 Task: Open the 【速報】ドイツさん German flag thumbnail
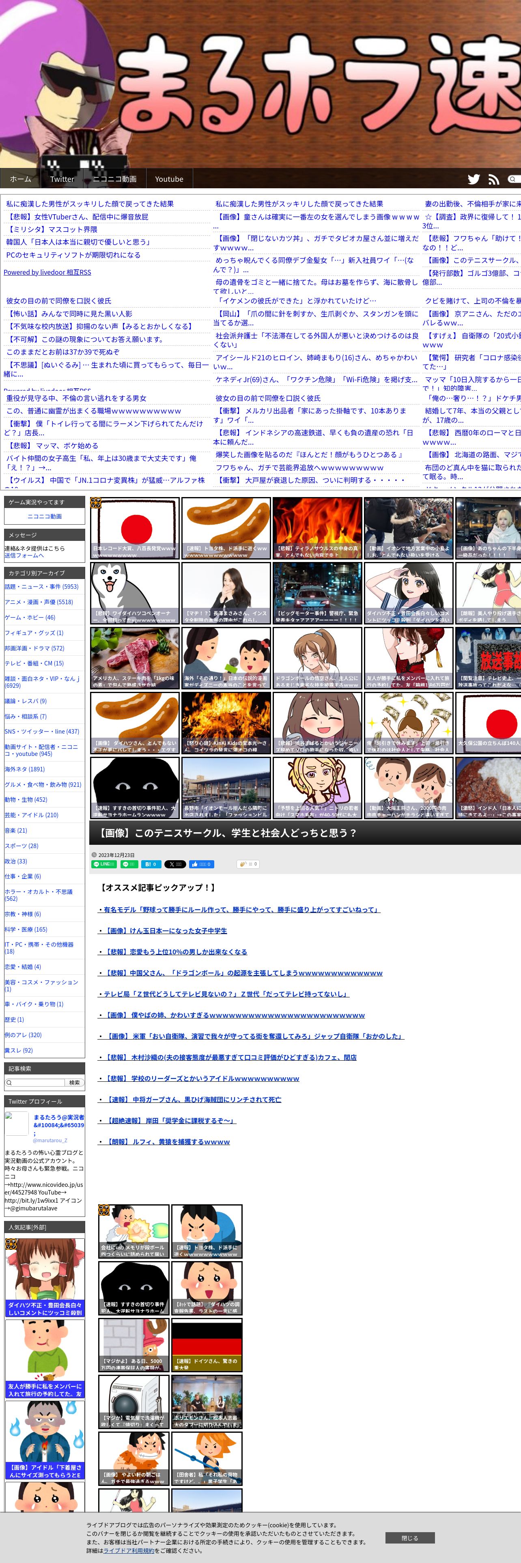coord(207,1346)
